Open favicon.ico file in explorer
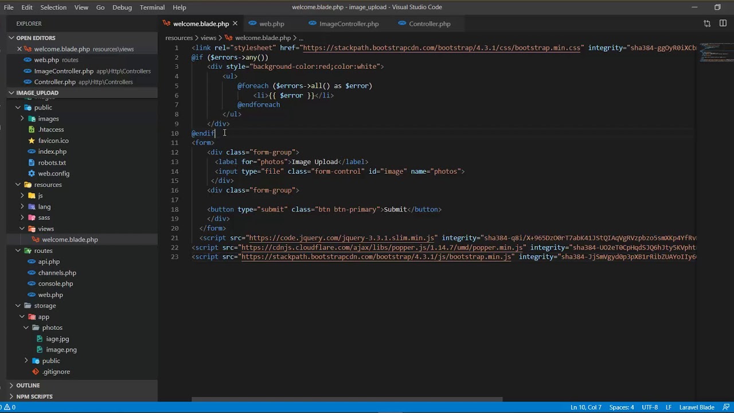Image resolution: width=734 pixels, height=413 pixels. (53, 141)
